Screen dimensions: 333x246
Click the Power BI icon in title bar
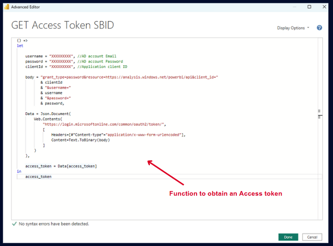(x=7, y=7)
